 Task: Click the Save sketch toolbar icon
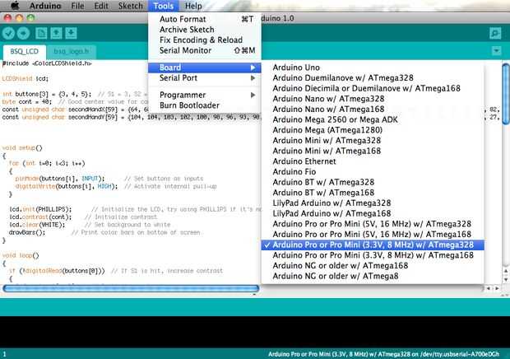point(71,33)
